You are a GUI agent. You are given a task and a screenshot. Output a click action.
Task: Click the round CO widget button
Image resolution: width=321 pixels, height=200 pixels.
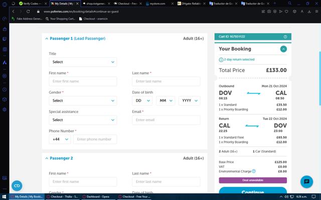tap(17, 185)
